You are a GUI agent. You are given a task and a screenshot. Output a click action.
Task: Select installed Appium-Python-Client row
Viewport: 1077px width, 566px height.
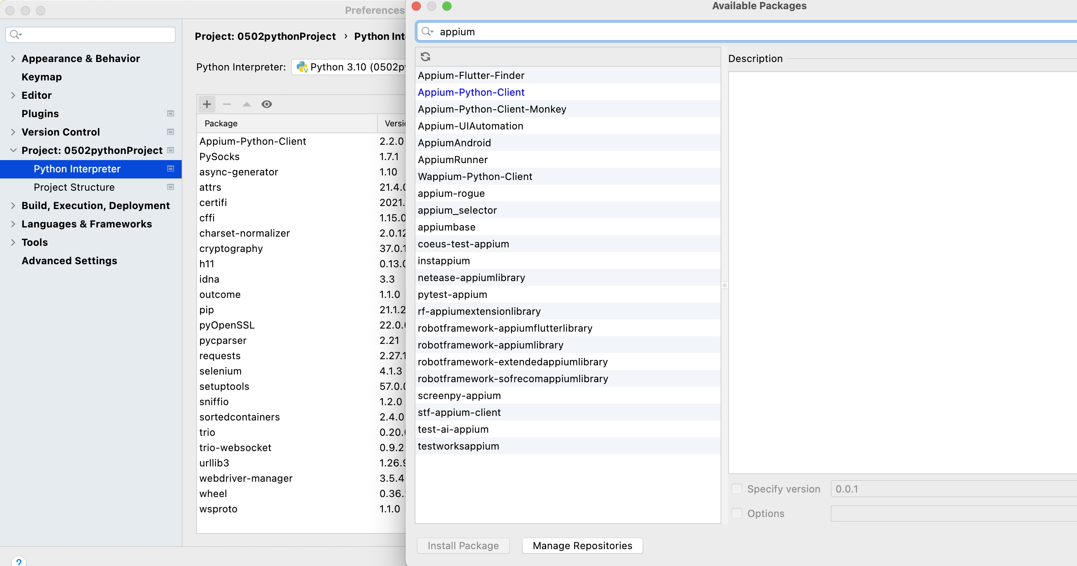click(301, 141)
